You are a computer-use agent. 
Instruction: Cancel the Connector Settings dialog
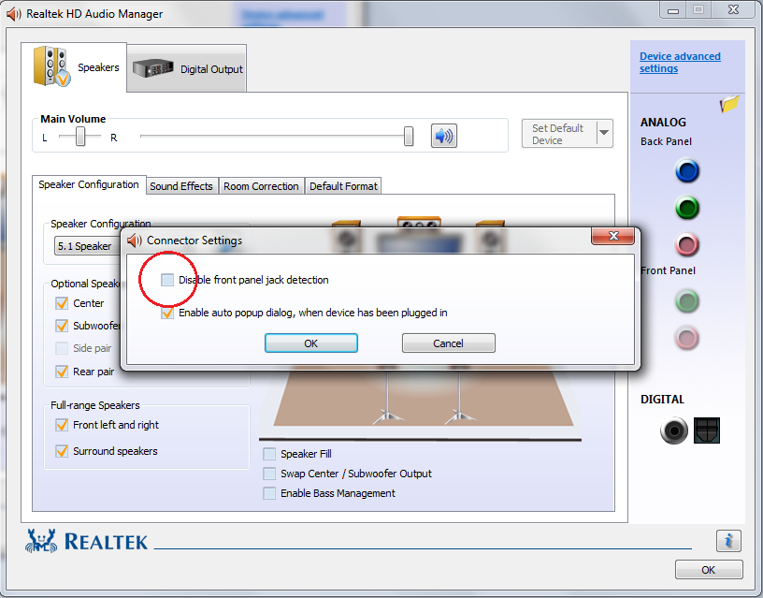coord(448,343)
